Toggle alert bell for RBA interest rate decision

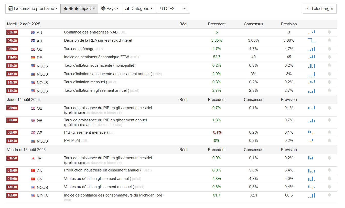point(329,40)
